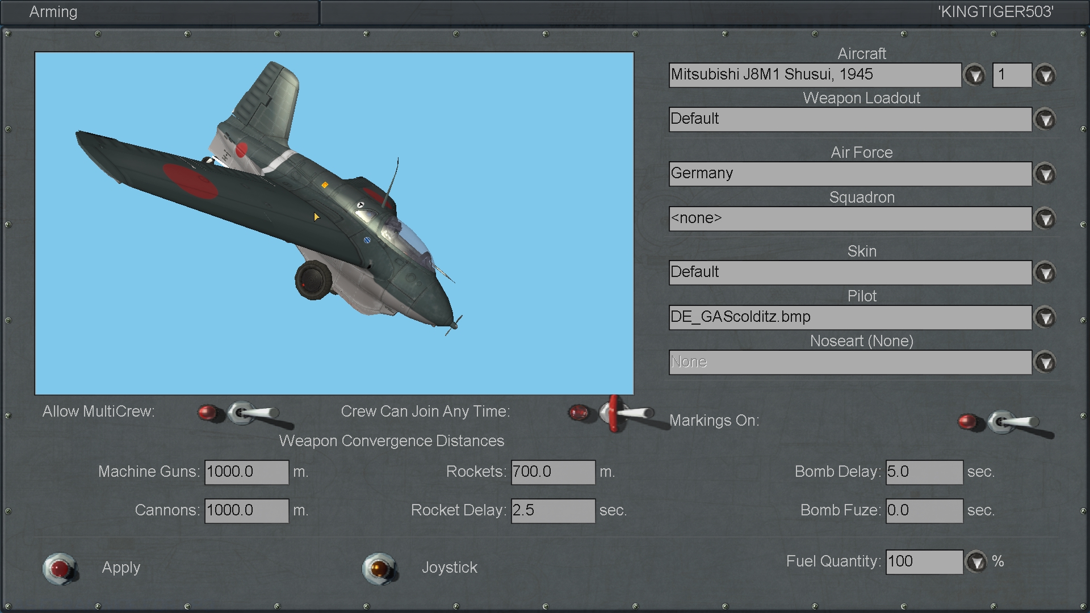The image size is (1090, 613).
Task: Open the Noseart dropdown arrow
Action: (x=1045, y=362)
